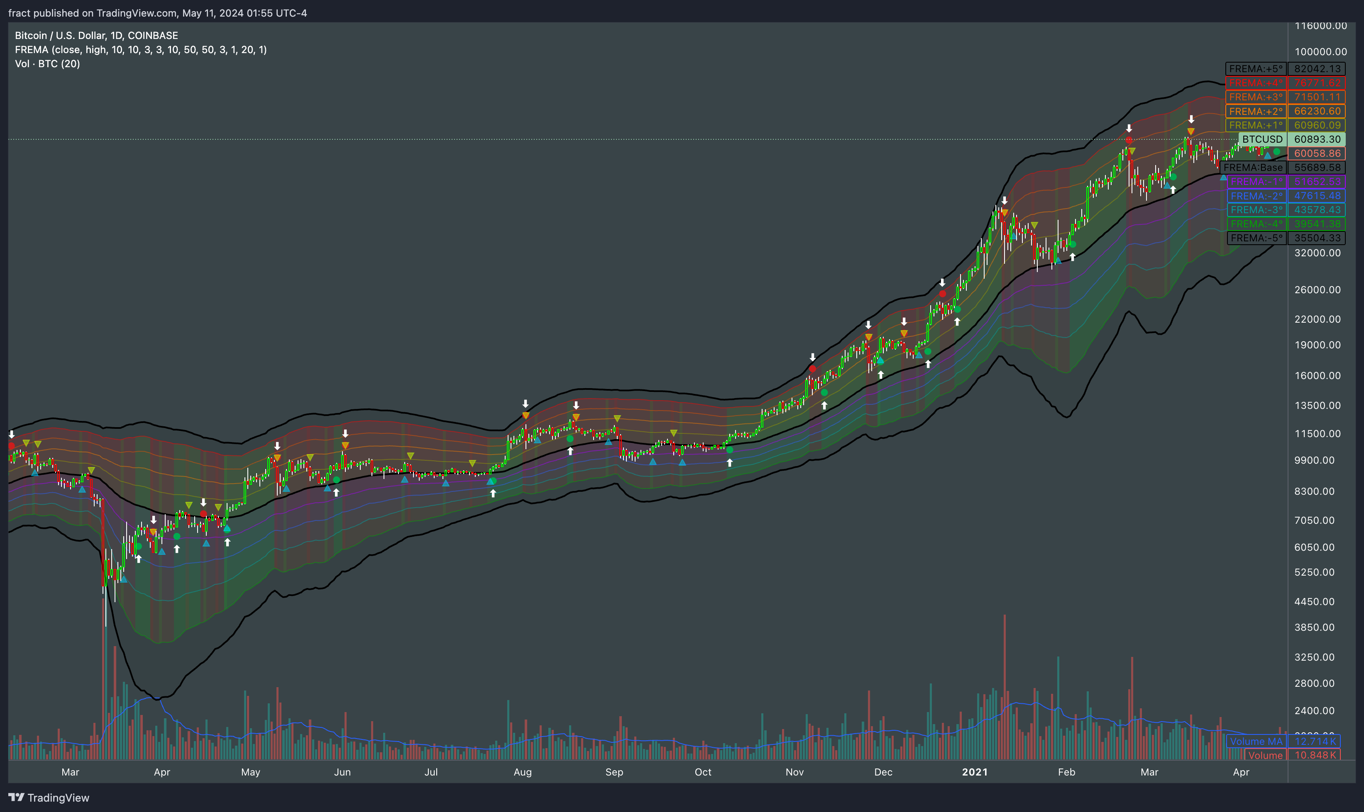Click the 35504.33 price value
The image size is (1364, 812).
[x=1316, y=238]
